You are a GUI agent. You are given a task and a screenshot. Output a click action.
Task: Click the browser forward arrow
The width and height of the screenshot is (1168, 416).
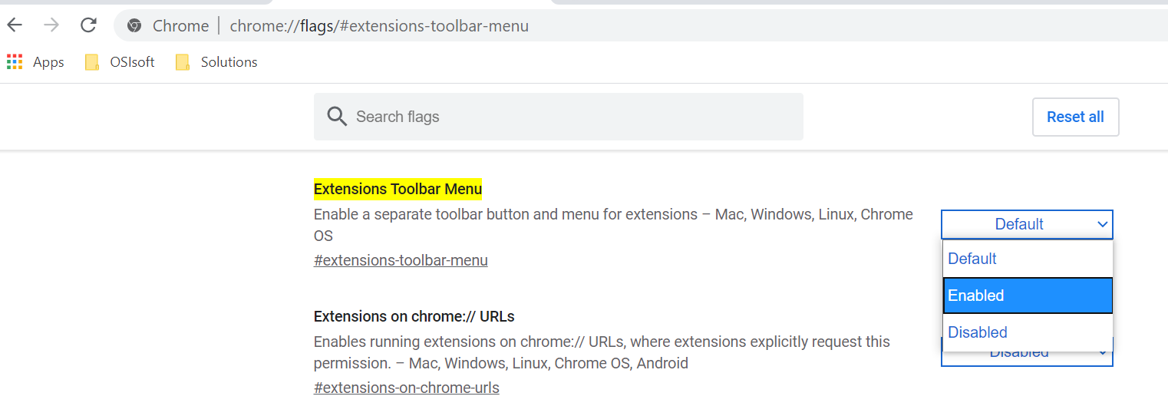coord(51,25)
